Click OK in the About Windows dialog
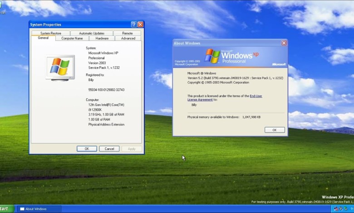This screenshot has width=354, height=213. click(275, 130)
